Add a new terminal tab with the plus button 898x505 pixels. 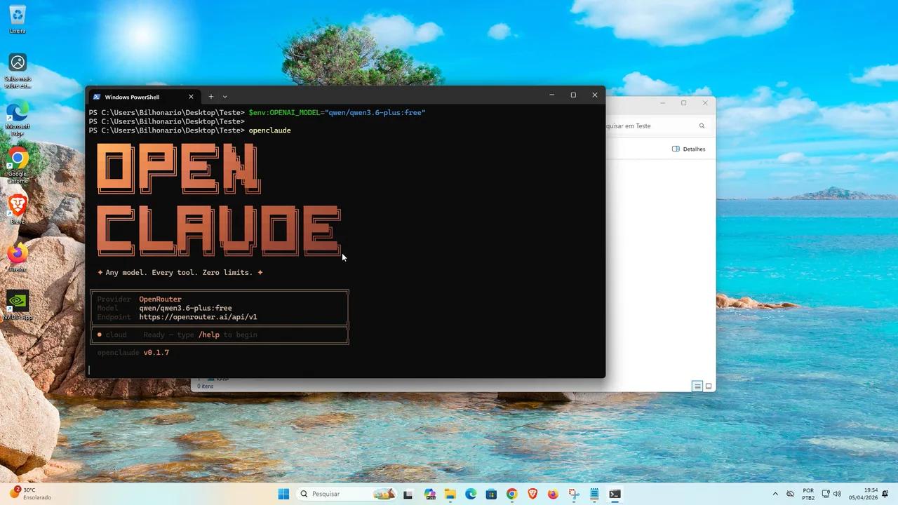[x=210, y=97]
